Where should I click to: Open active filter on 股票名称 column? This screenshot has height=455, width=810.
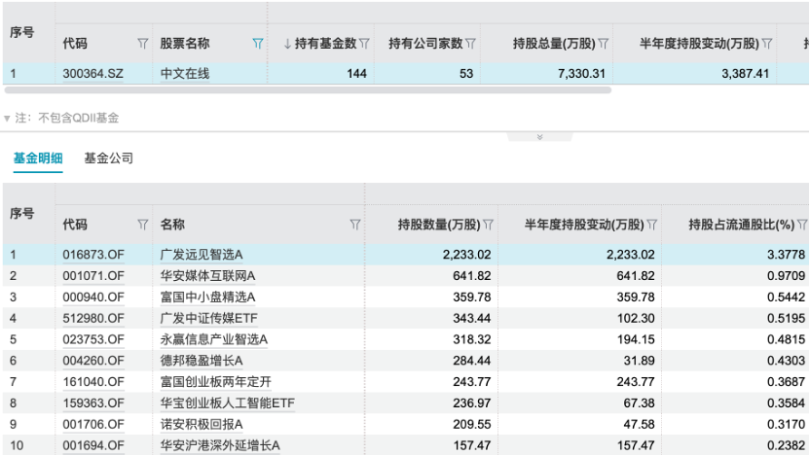(257, 44)
